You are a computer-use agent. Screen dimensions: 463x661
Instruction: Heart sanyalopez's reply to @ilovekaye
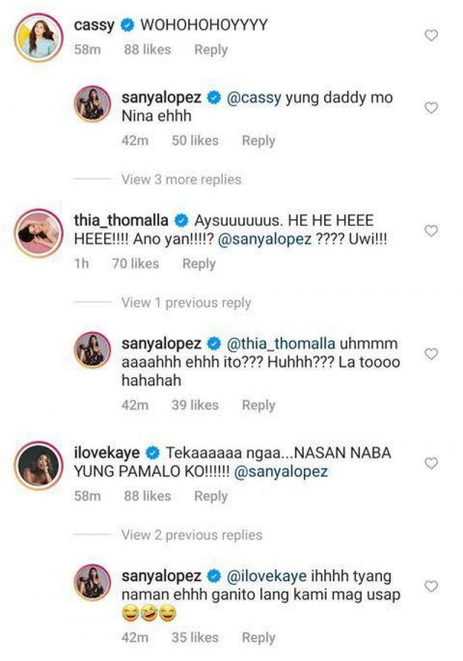[x=431, y=587]
